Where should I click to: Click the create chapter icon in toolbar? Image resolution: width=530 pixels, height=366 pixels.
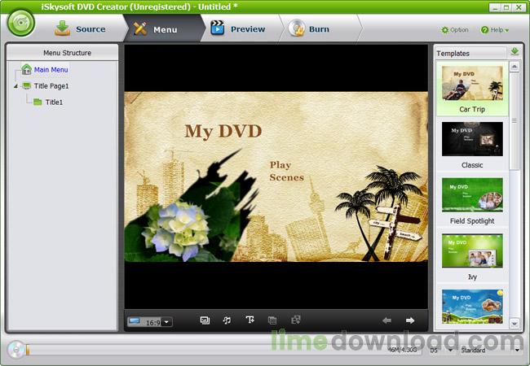coord(272,321)
